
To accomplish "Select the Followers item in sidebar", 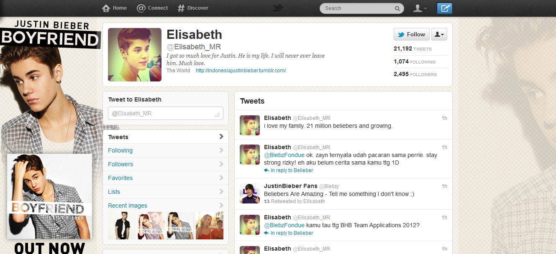I will point(166,164).
